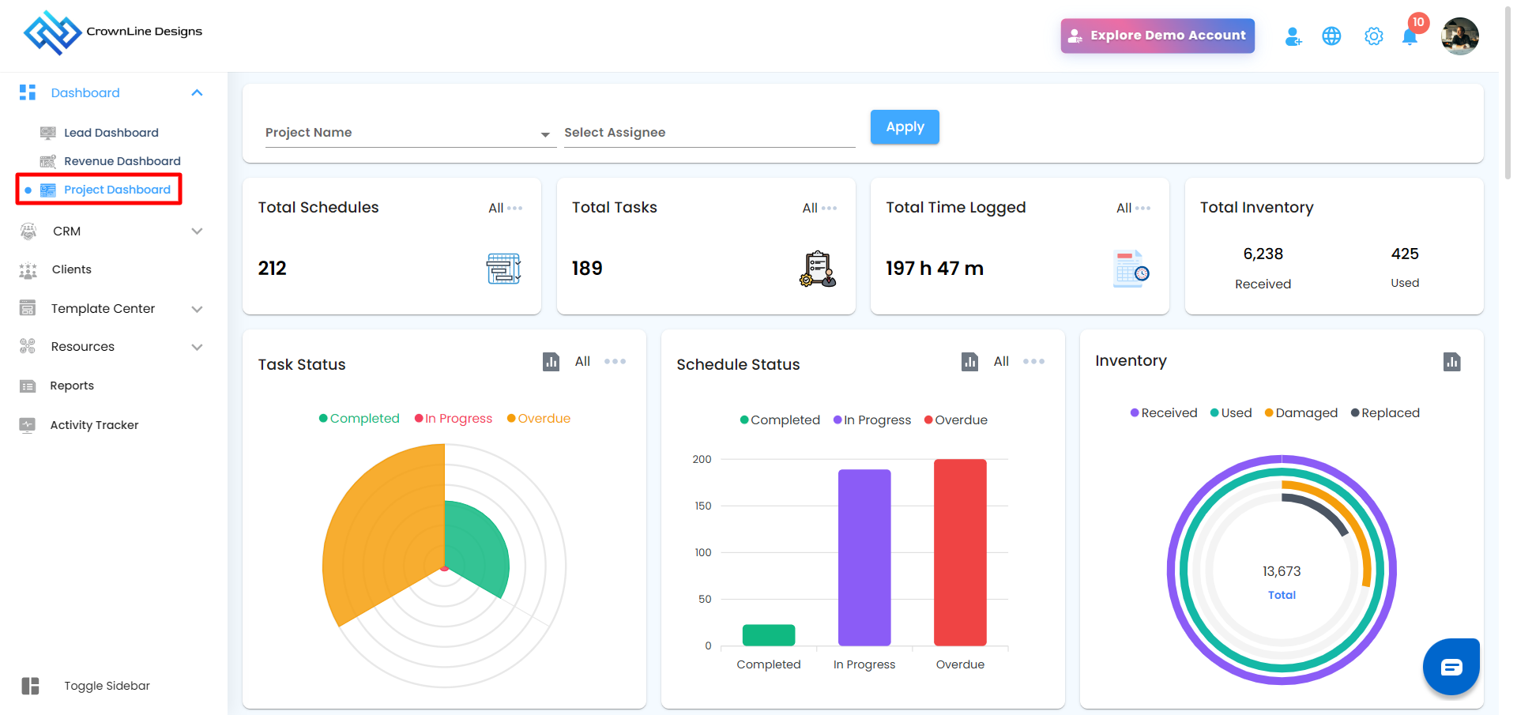
Task: Click Explore Demo Account button
Action: pyautogui.click(x=1158, y=36)
